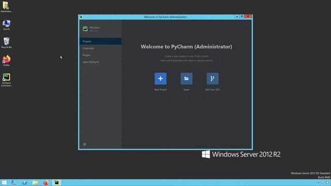Launch PowerShell from the taskbar
Screen dimensions: 331x186
point(24,182)
